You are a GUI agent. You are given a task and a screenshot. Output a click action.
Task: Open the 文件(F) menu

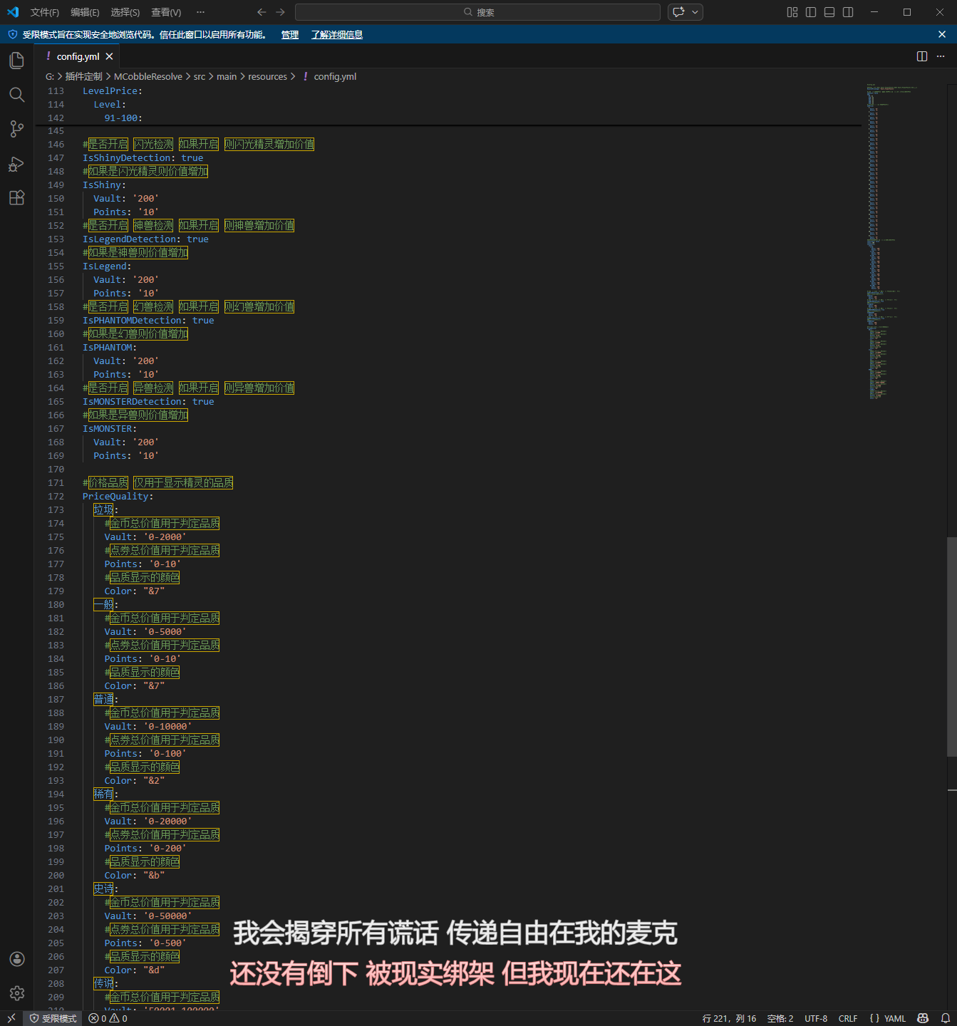coord(44,12)
